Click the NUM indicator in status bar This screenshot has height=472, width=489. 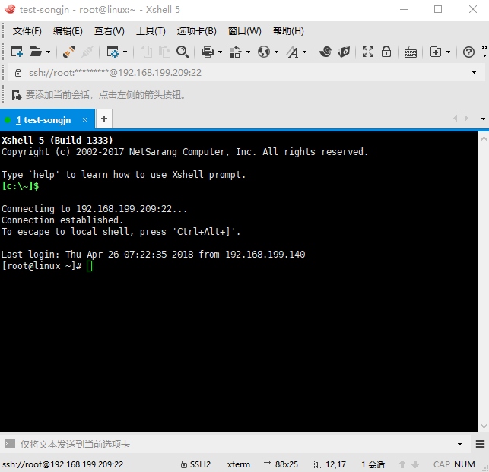point(465,464)
